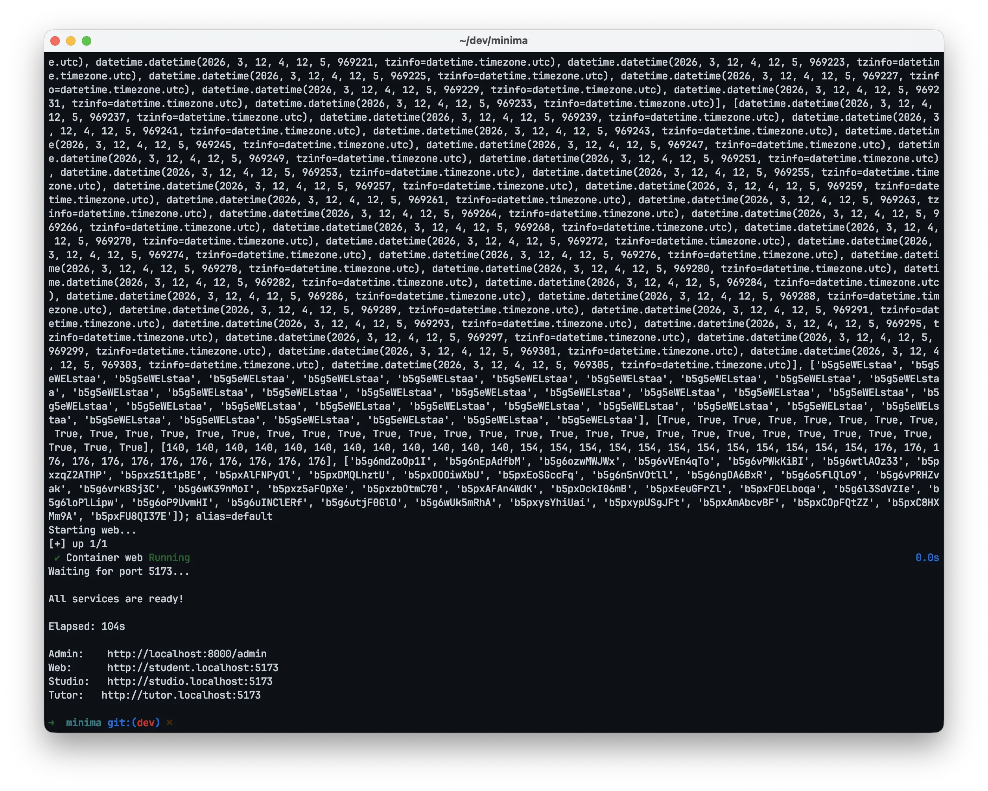Click the ~/dev/minima window title
Screen dimensions: 988x791
click(x=494, y=41)
